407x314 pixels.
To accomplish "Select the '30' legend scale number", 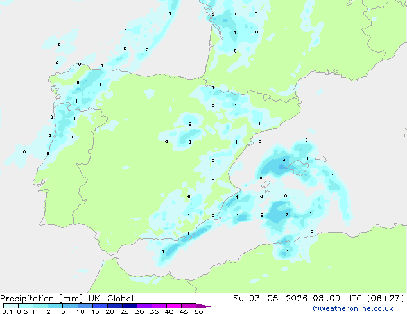I will tap(139, 311).
